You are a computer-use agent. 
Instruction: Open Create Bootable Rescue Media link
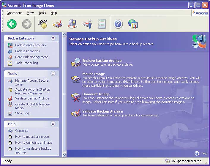pyautogui.click(x=32, y=106)
